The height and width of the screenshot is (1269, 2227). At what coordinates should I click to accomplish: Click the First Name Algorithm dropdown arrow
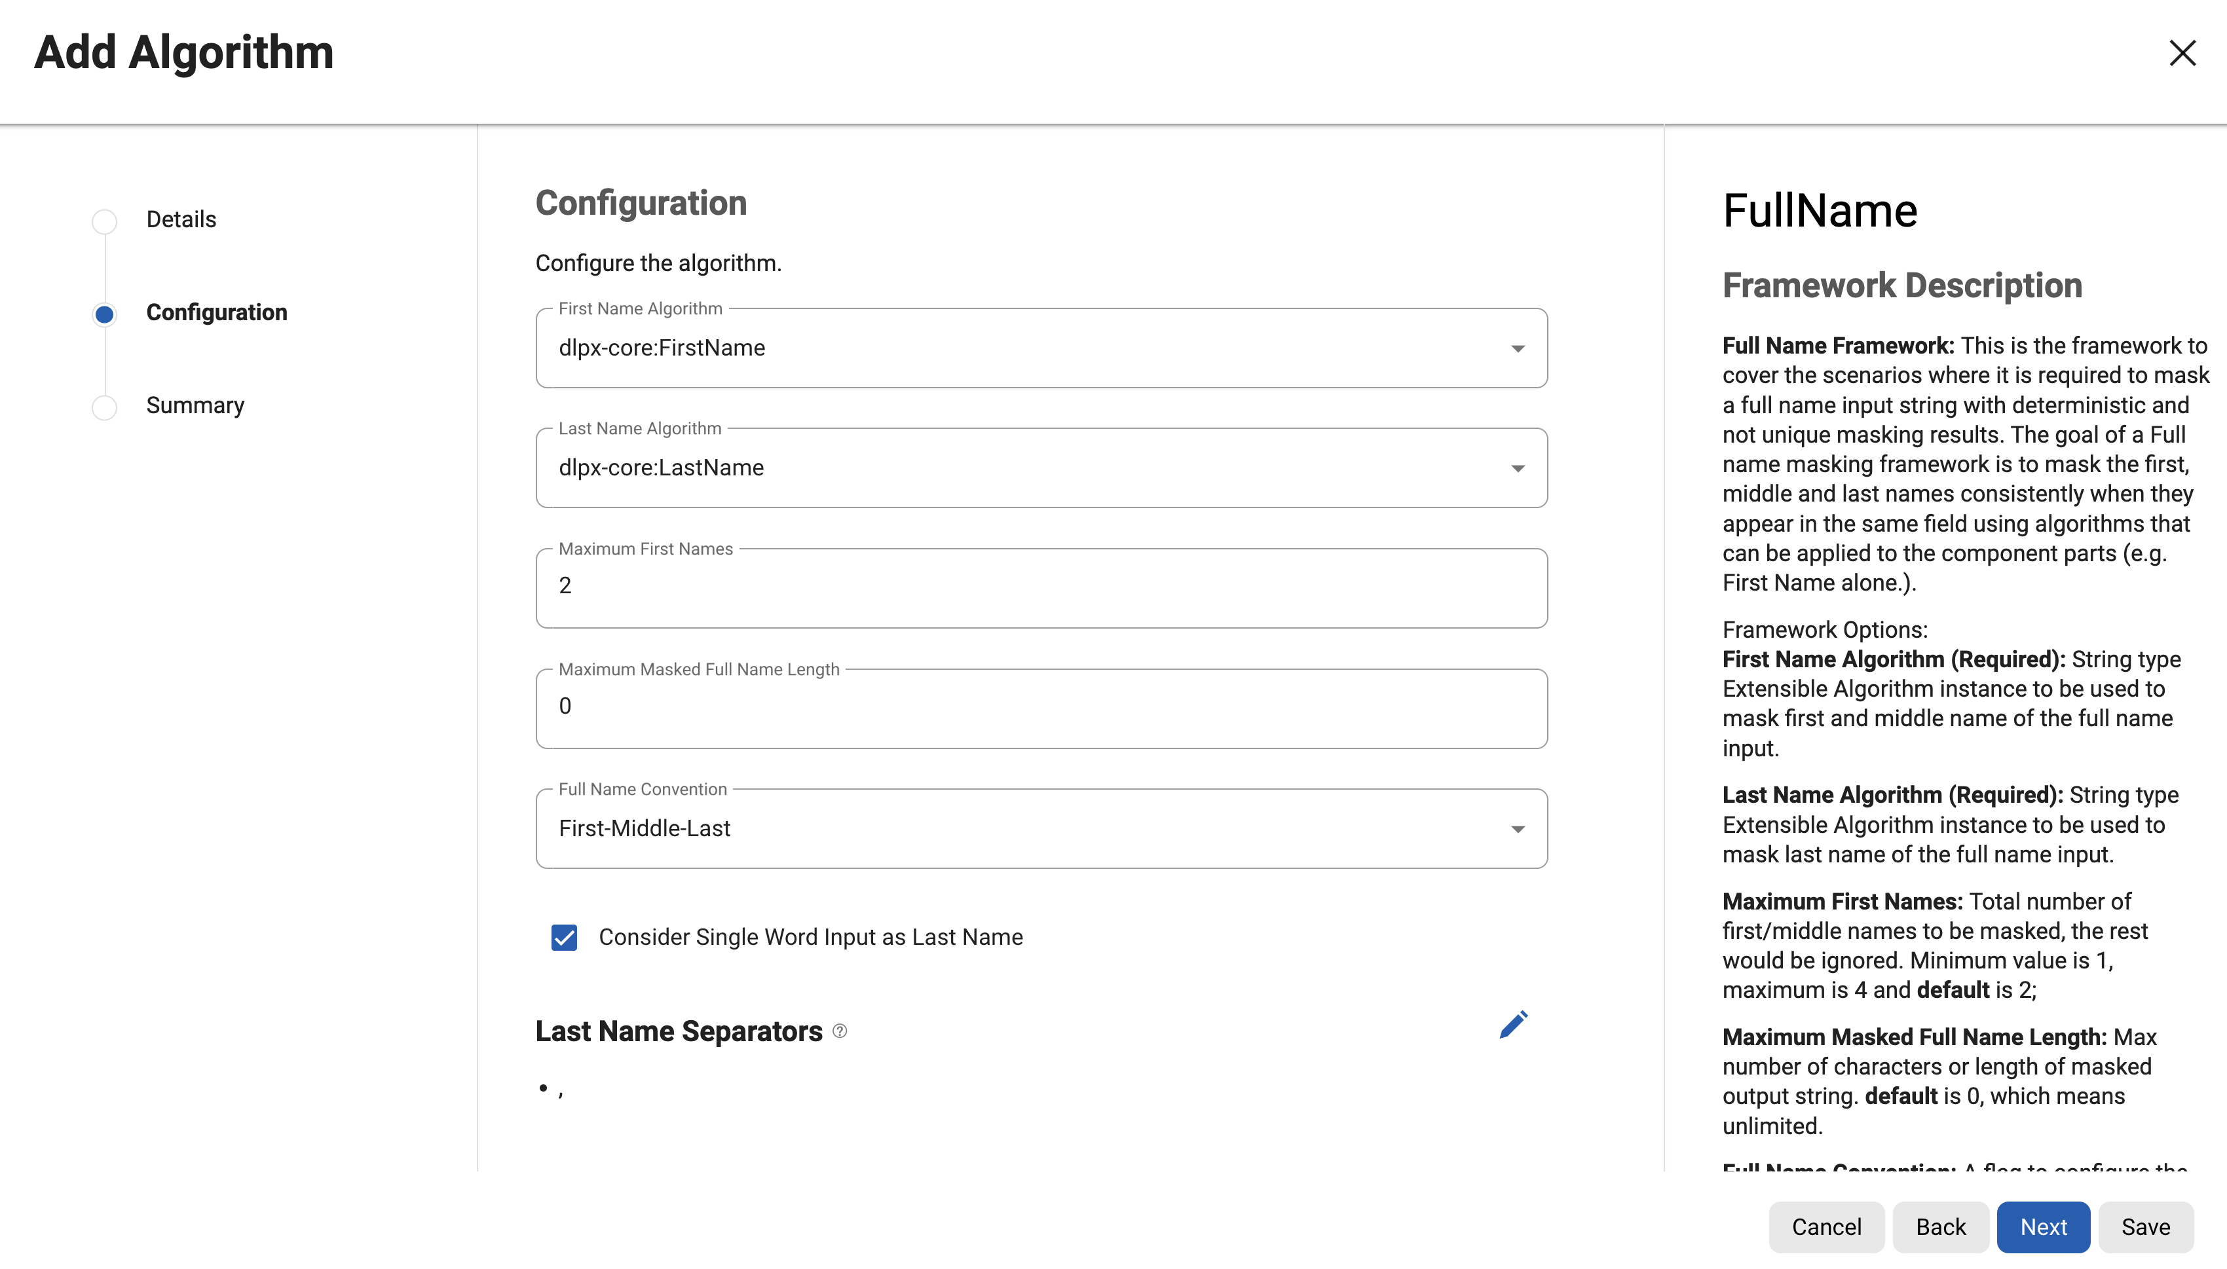tap(1518, 348)
